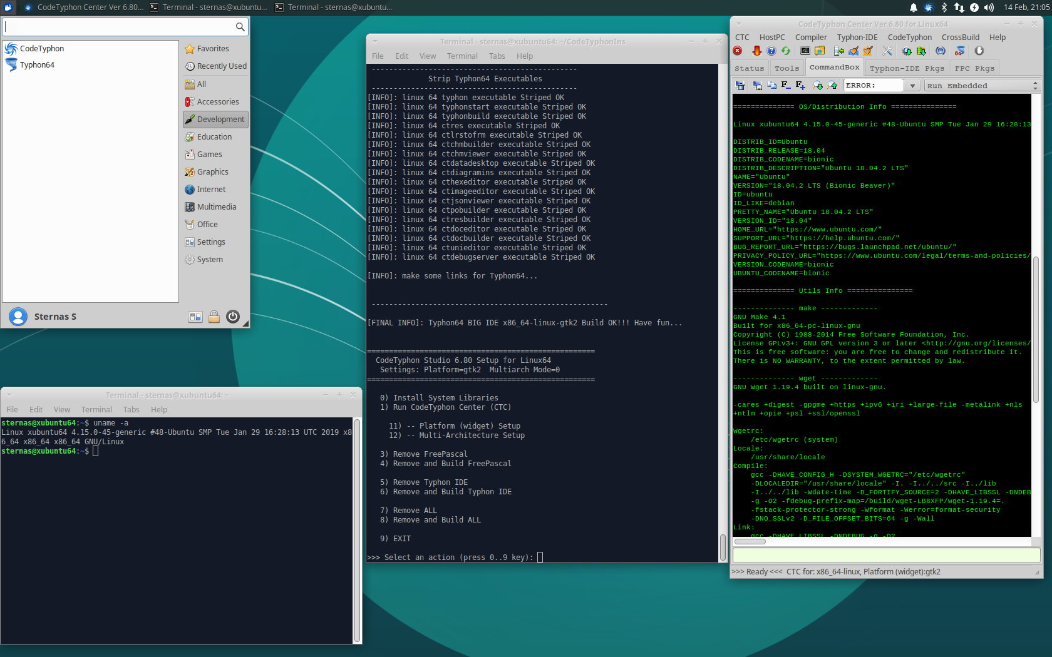1052x657 pixels.
Task: Click the green refresh arrows icon
Action: (x=786, y=51)
